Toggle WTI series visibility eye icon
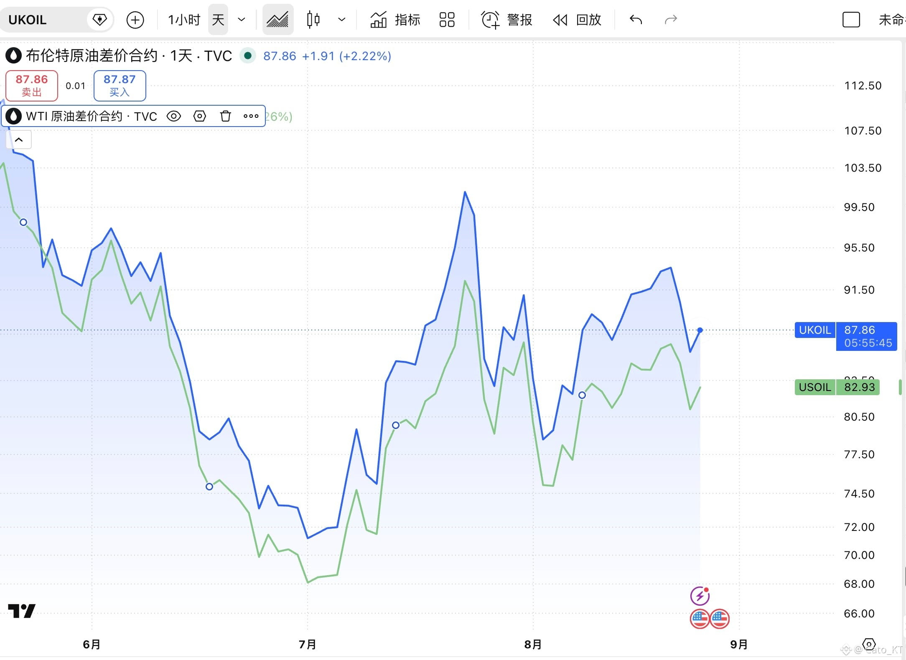The height and width of the screenshot is (660, 906). point(174,116)
